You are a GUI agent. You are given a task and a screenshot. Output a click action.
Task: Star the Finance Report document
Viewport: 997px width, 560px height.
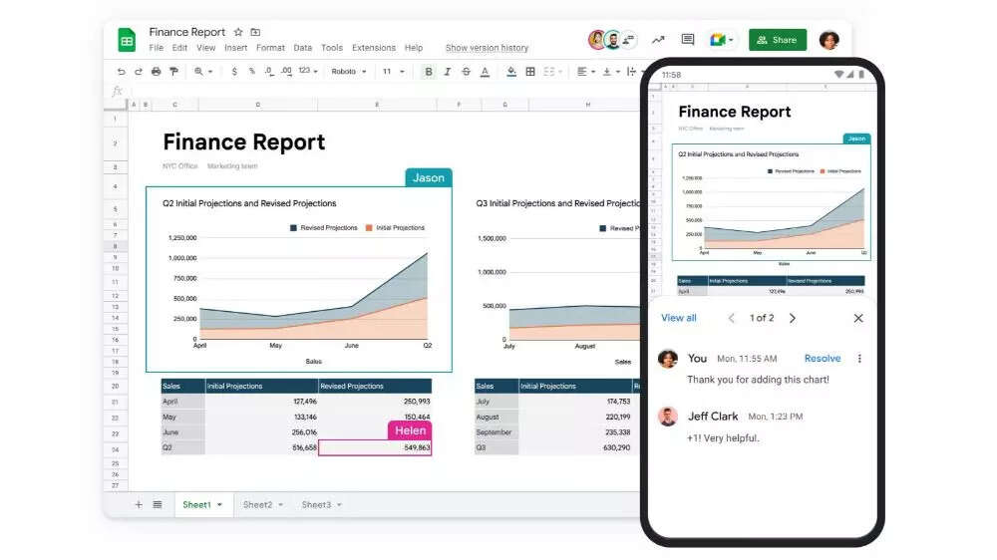click(238, 32)
